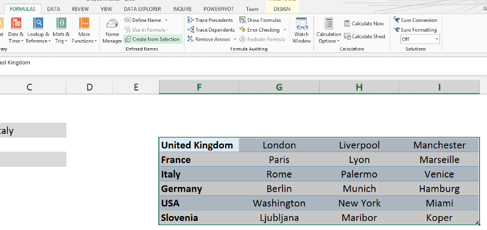This screenshot has width=487, height=230.
Task: Select the New York cell
Action: coord(359,203)
